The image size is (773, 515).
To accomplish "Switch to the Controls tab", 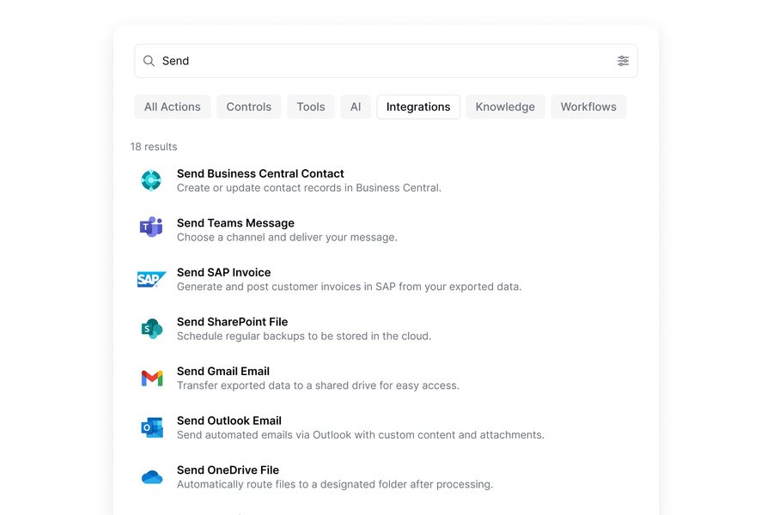I will click(x=249, y=107).
